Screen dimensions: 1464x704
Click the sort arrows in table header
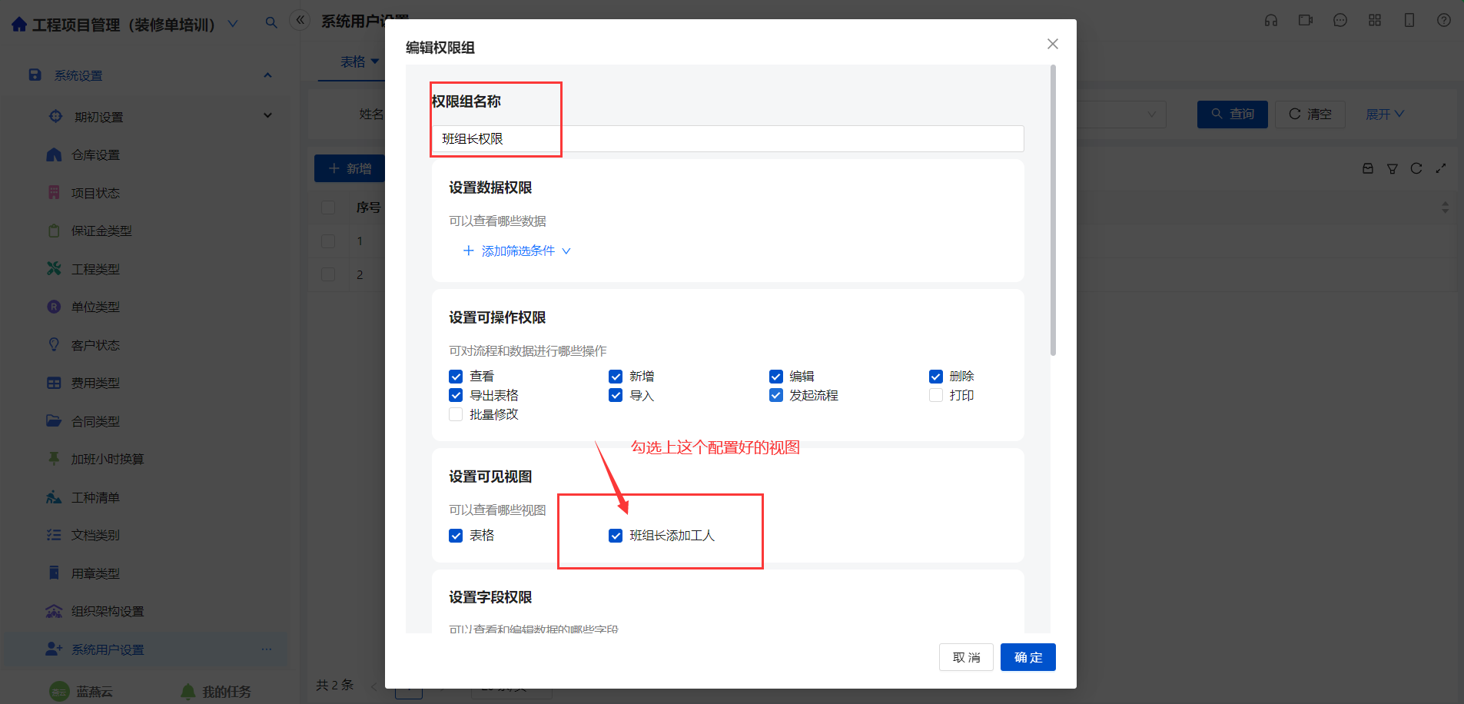(x=1445, y=208)
